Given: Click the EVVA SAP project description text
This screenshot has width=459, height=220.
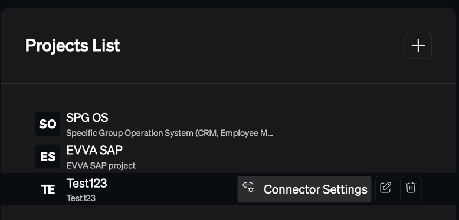Looking at the screenshot, I should (x=101, y=166).
